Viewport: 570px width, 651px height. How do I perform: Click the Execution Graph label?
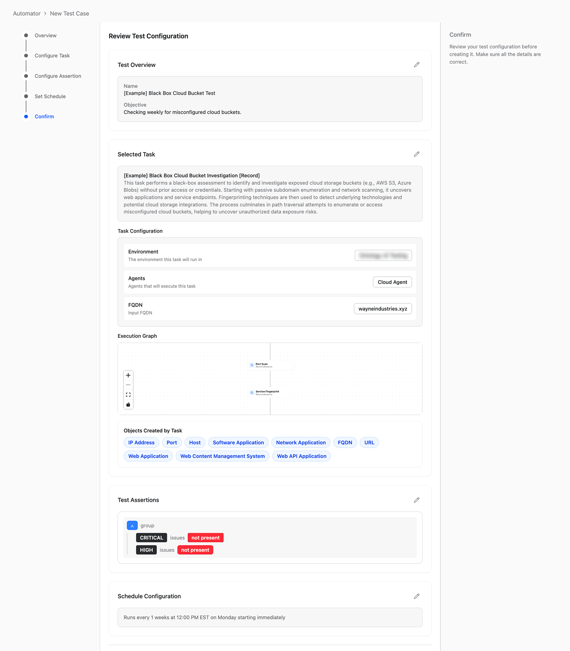[137, 336]
